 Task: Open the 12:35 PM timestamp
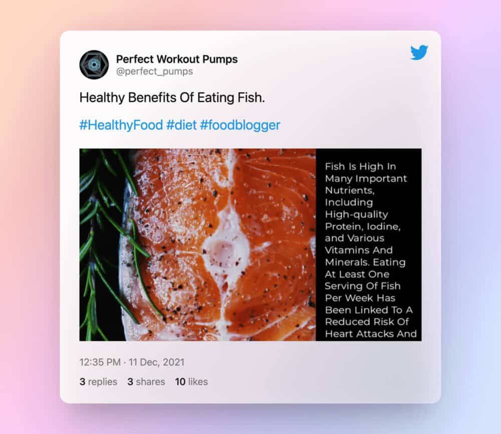coord(100,362)
